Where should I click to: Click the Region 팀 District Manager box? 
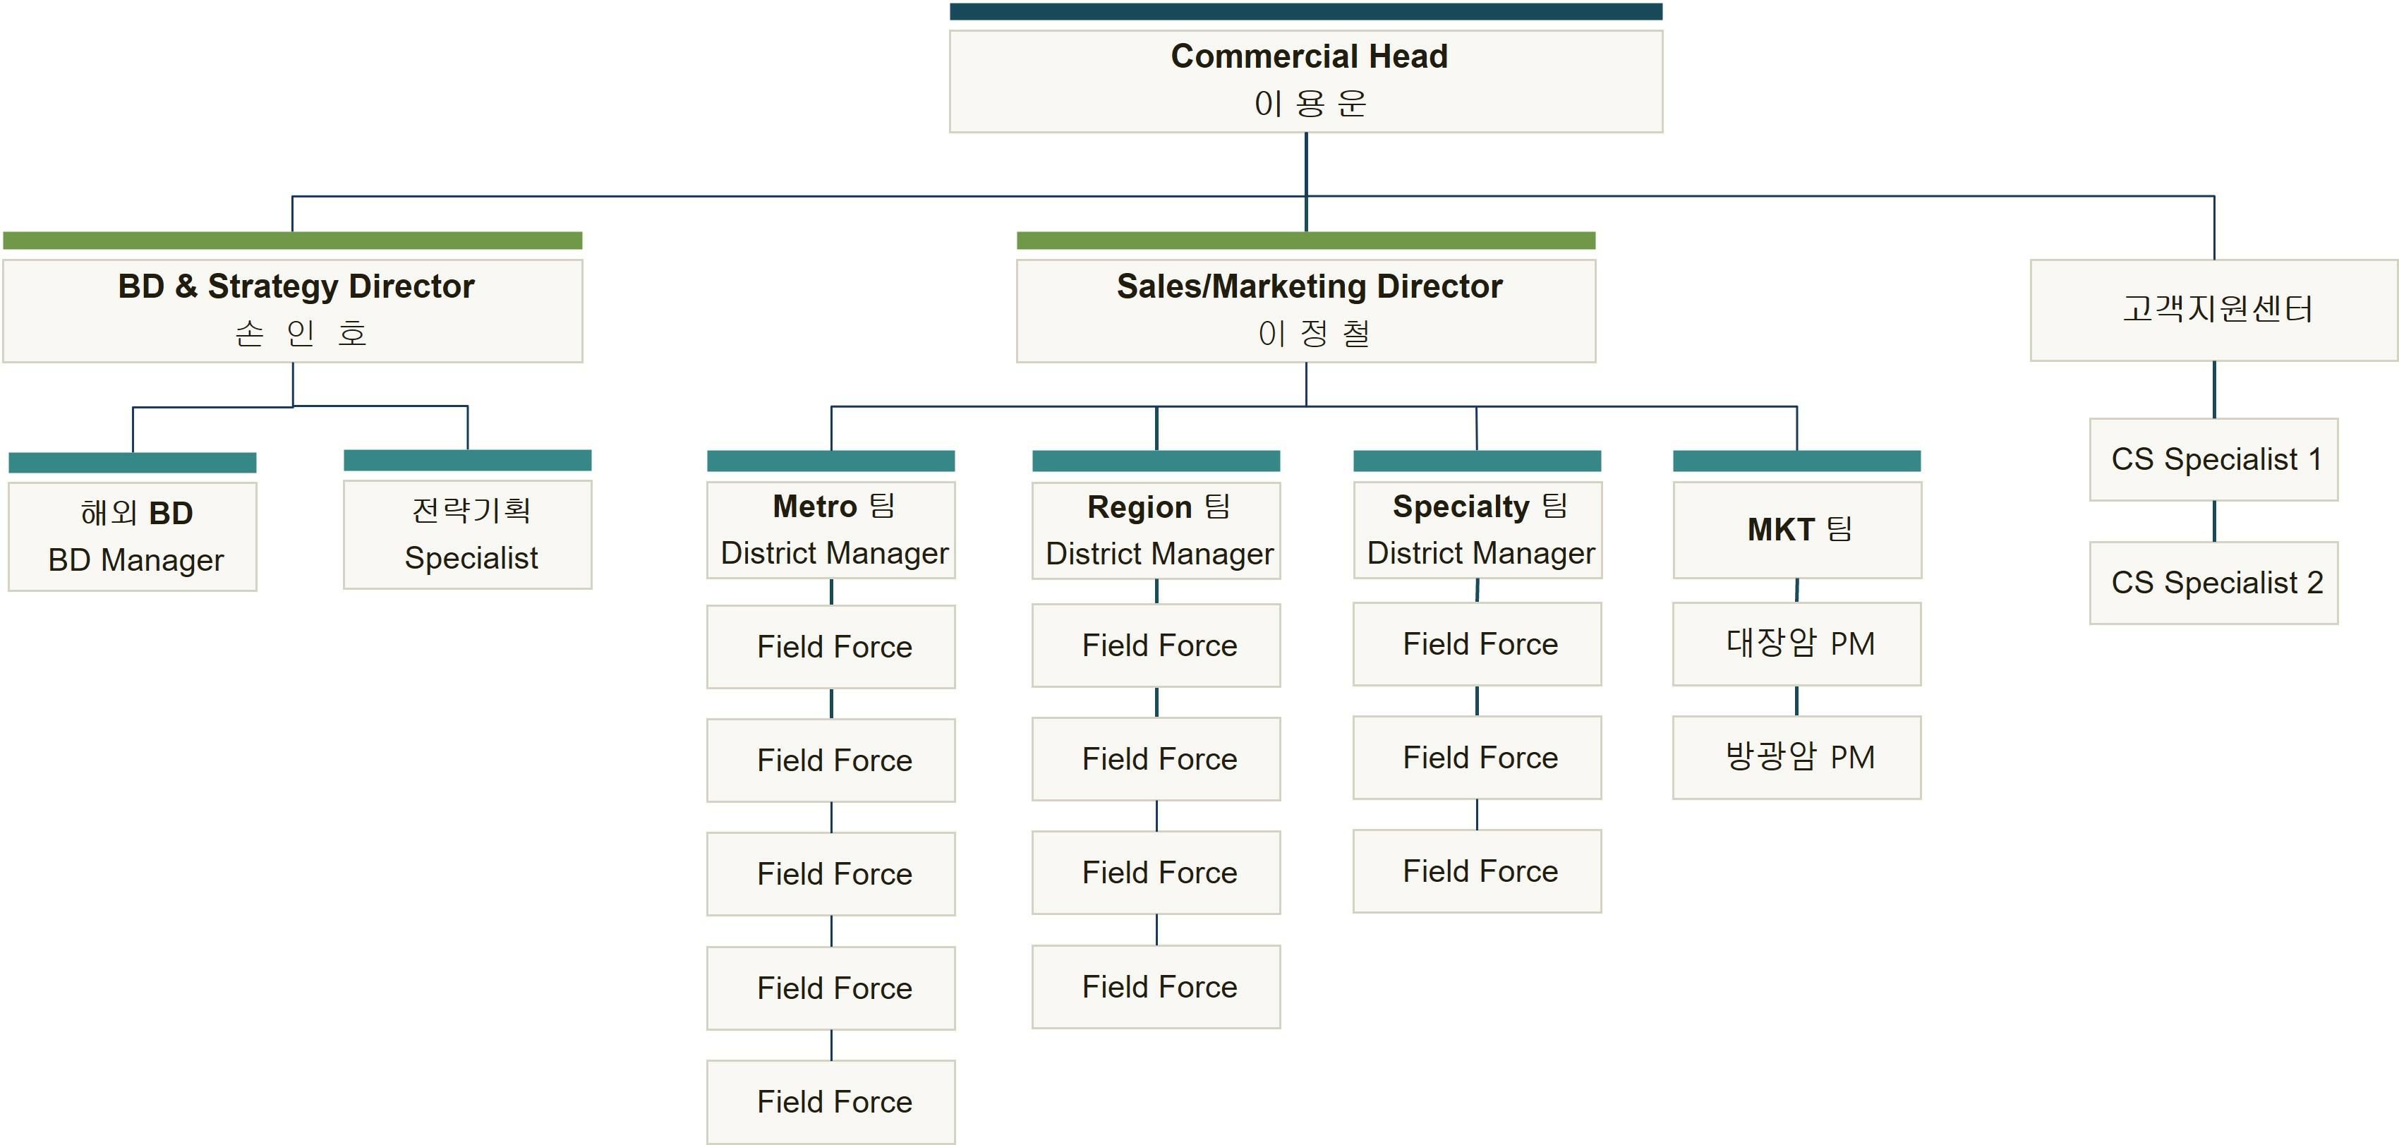(1156, 531)
